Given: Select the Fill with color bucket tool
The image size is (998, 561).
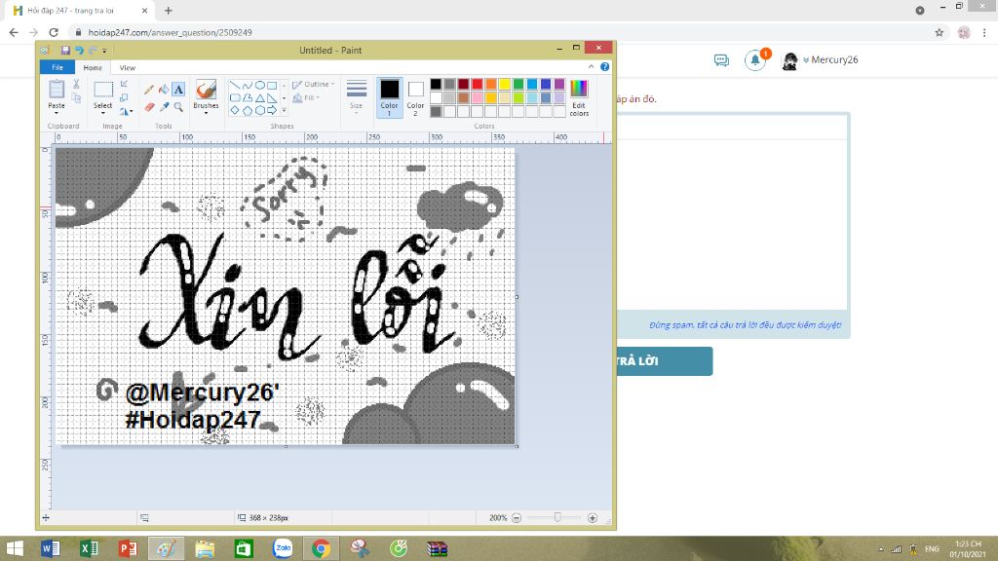Looking at the screenshot, I should tap(164, 89).
